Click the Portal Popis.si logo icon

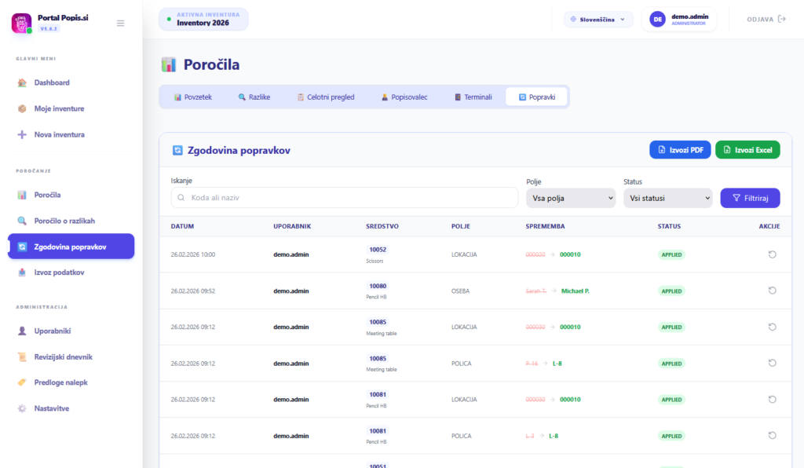tap(21, 23)
